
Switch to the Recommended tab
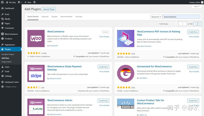[66, 17]
